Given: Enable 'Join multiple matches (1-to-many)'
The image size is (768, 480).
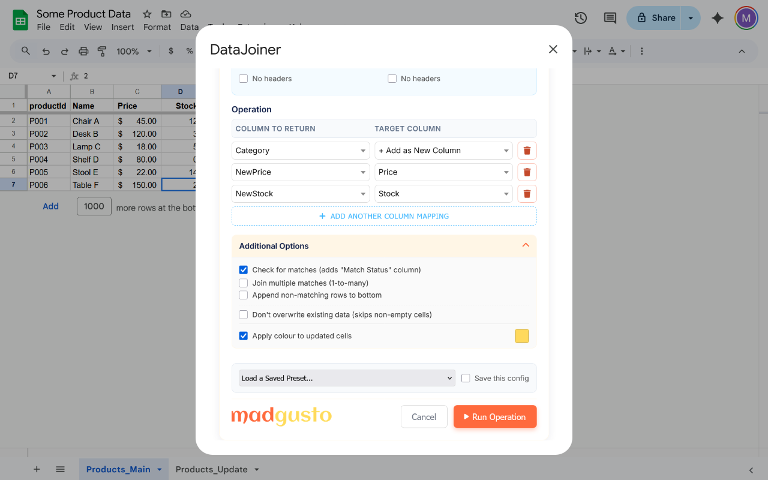Looking at the screenshot, I should click(x=244, y=283).
